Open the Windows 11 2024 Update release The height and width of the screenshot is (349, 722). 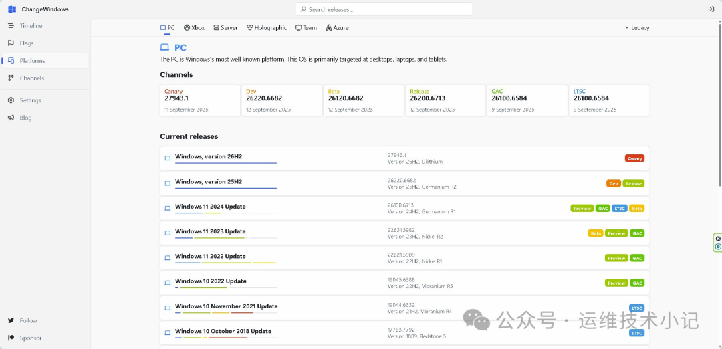(x=404, y=208)
